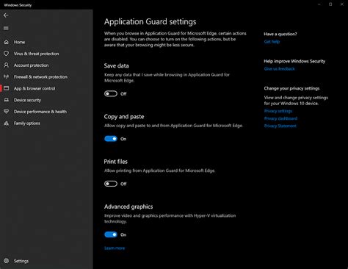Minimize the Windows Security window
Image resolution: width=348 pixels, height=269 pixels.
click(319, 4)
